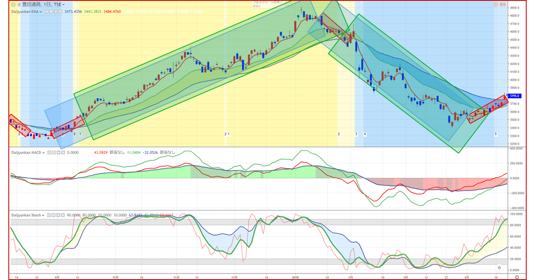Toggle visibility of Daijyunkan Stoch
This screenshot has width=535, height=280.
click(49, 215)
